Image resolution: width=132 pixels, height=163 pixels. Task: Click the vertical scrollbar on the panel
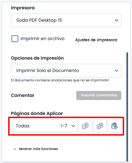pos(127,107)
